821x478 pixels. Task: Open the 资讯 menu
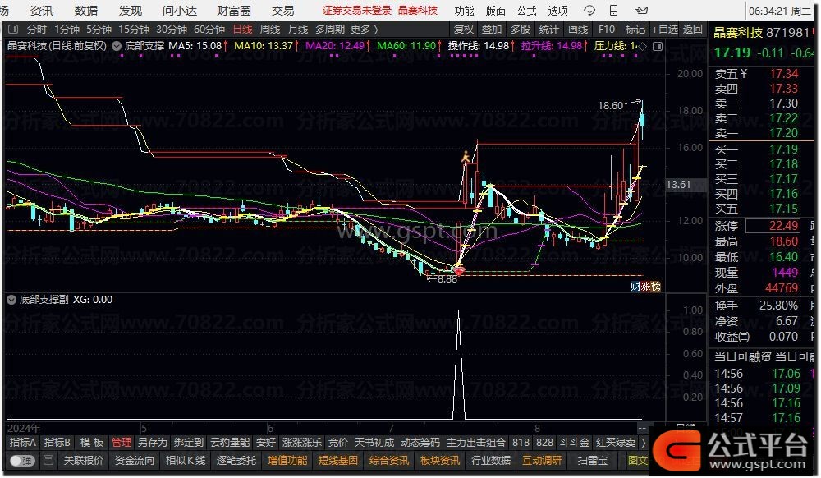[x=41, y=11]
